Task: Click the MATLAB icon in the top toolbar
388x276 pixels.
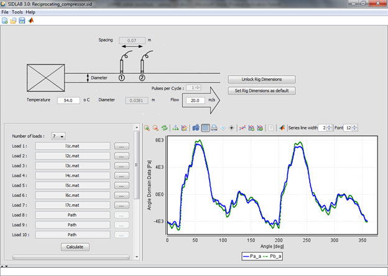Action: tap(30, 21)
